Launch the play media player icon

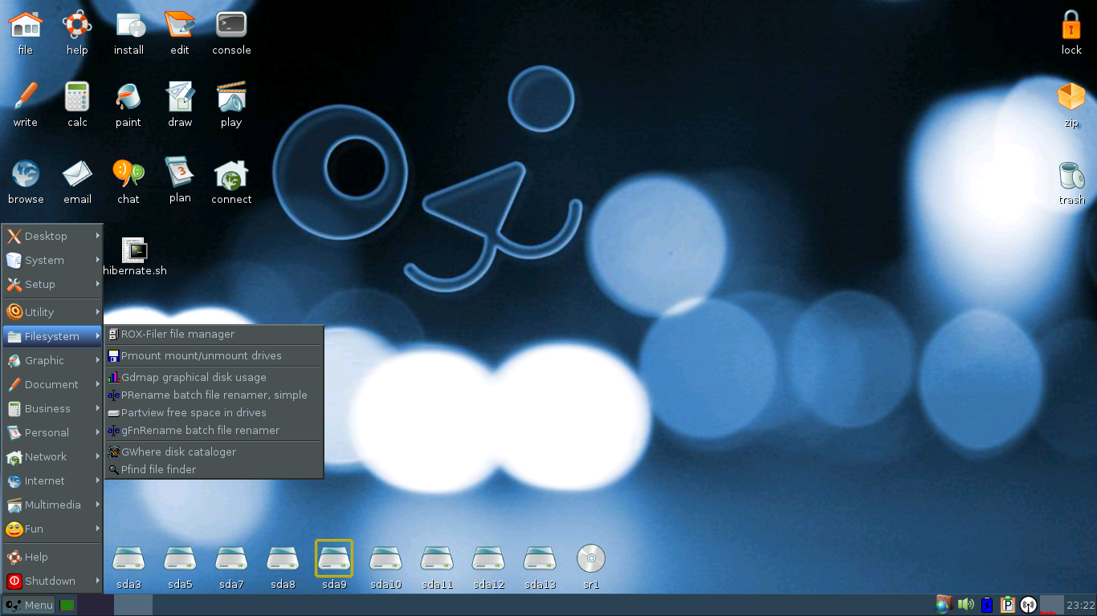coord(231,97)
